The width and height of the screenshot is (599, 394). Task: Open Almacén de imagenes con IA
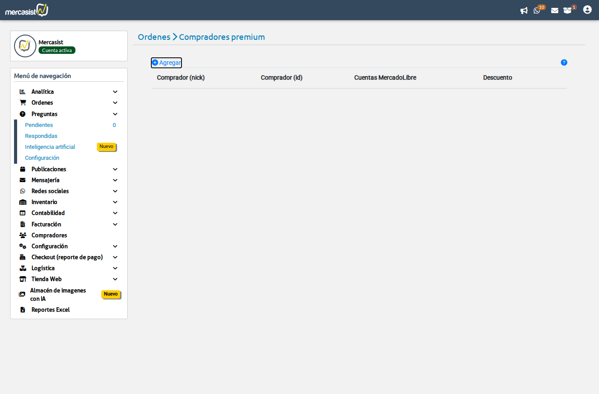[x=58, y=295]
